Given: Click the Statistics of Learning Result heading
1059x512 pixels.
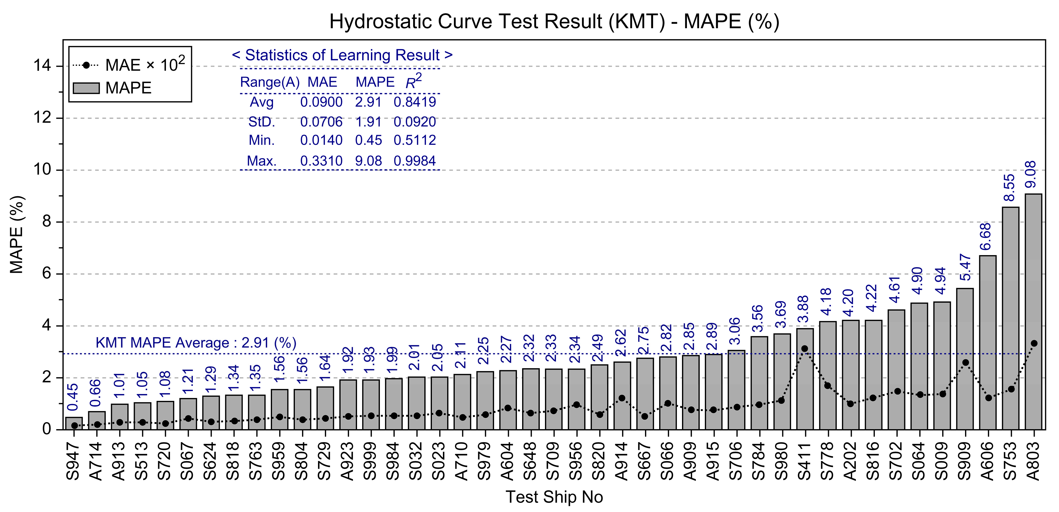Looking at the screenshot, I should point(342,55).
